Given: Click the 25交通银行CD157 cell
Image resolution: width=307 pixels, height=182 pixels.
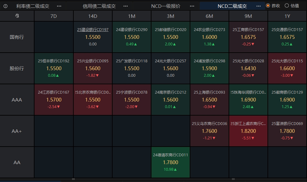Looking at the screenshot, I should click(x=287, y=37).
